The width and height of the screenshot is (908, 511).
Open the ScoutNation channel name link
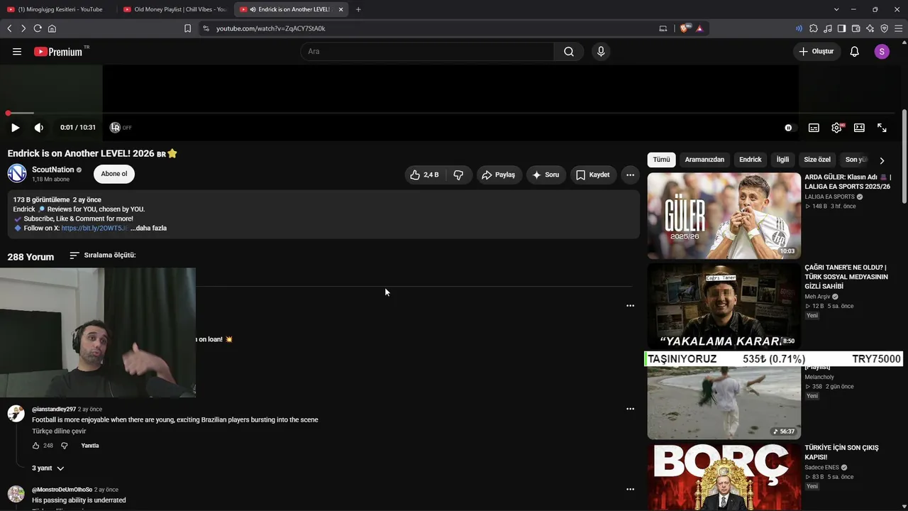point(53,170)
